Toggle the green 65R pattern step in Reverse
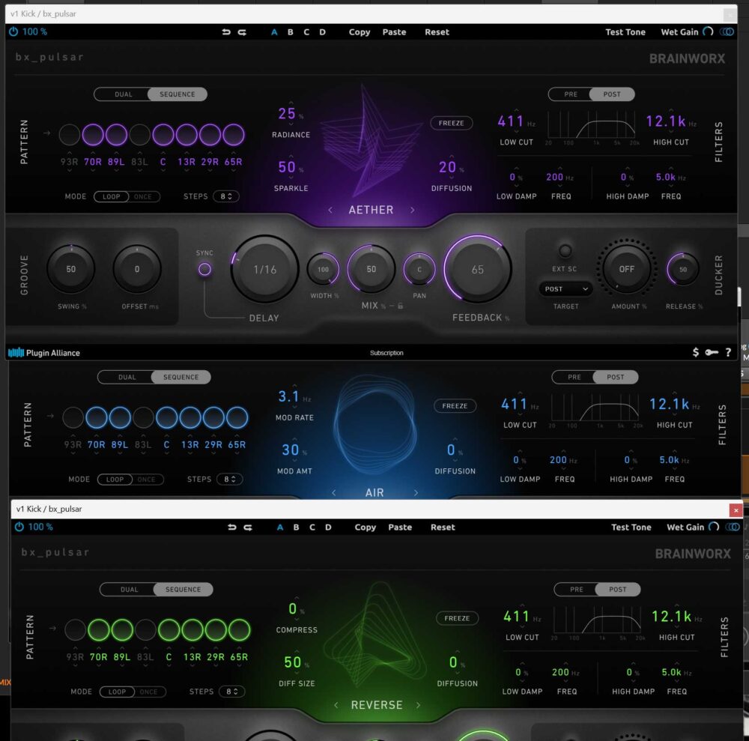Image resolution: width=749 pixels, height=741 pixels. tap(240, 629)
